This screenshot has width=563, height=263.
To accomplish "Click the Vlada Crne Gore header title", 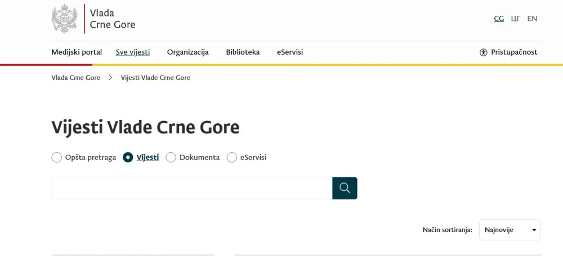I will tap(113, 19).
